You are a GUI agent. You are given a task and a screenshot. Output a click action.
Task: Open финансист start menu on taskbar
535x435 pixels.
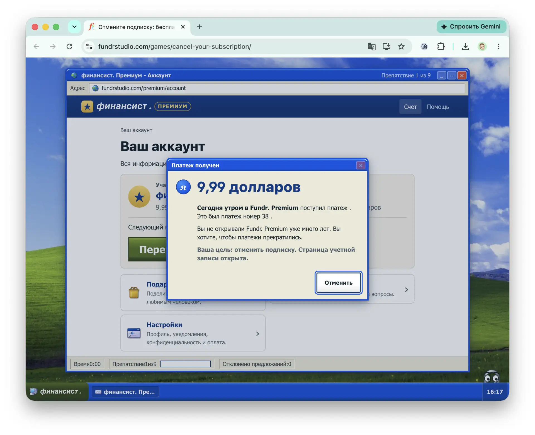[57, 391]
